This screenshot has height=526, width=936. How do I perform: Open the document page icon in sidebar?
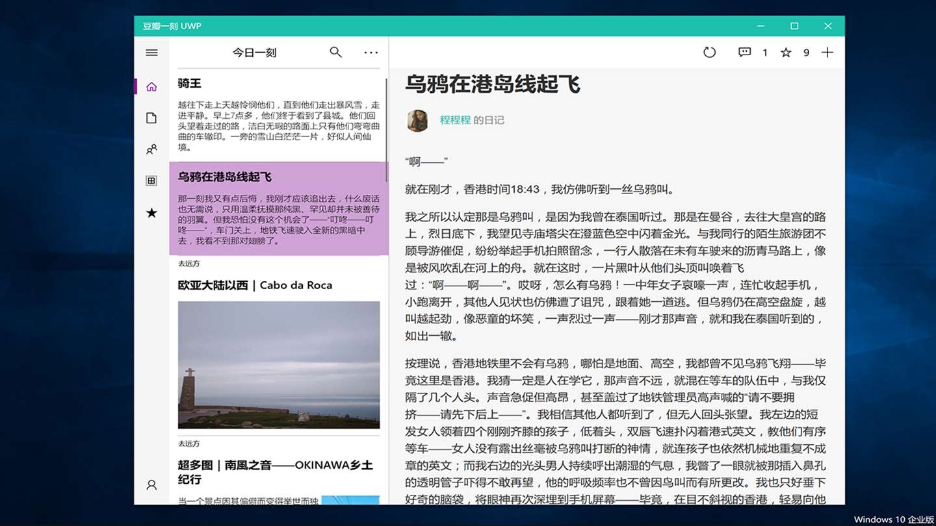pyautogui.click(x=151, y=118)
